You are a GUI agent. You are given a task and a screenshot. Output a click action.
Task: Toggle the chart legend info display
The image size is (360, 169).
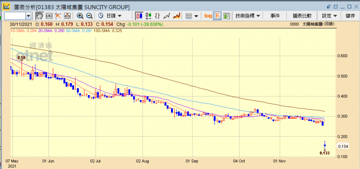[x=218, y=16]
